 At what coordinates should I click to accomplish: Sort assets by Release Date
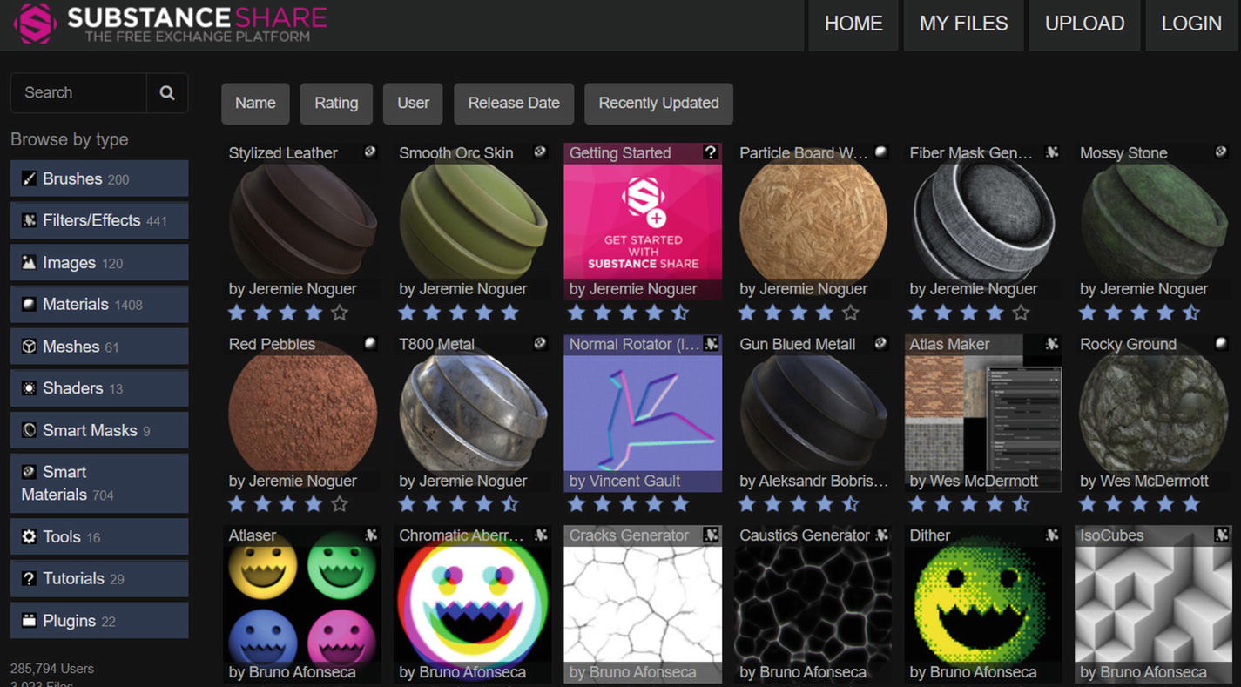click(x=514, y=104)
